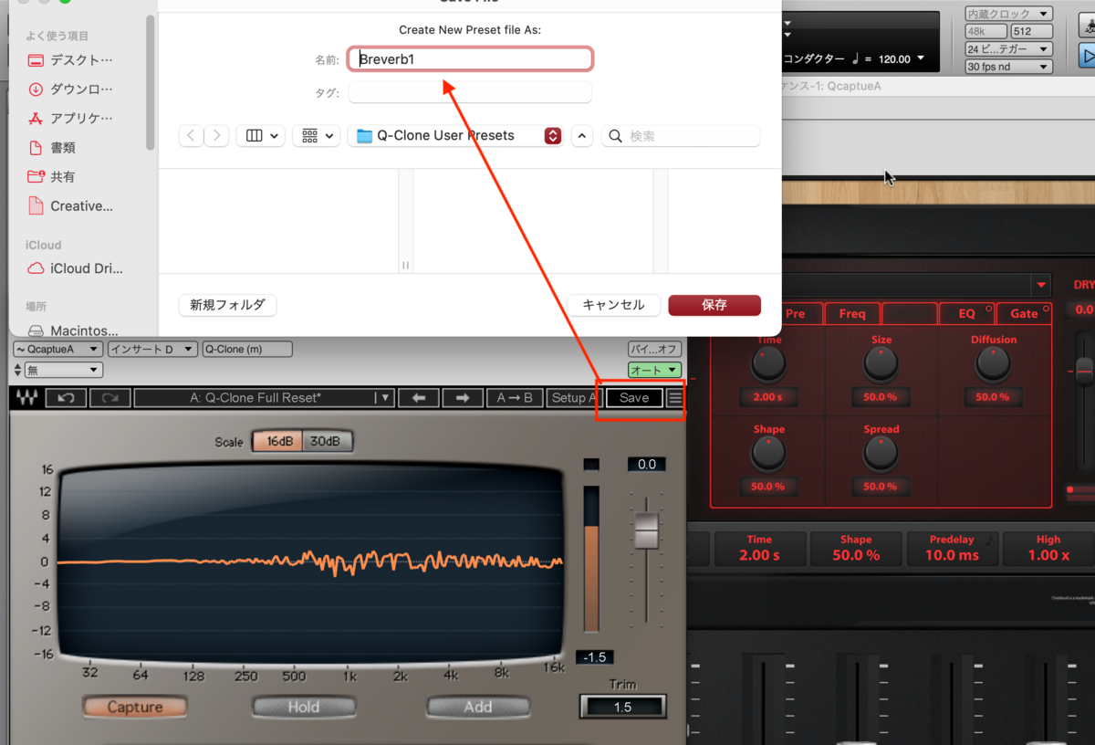Open the インサート D insert selector dropdown
Screen dimensions: 1095x745
(152, 349)
